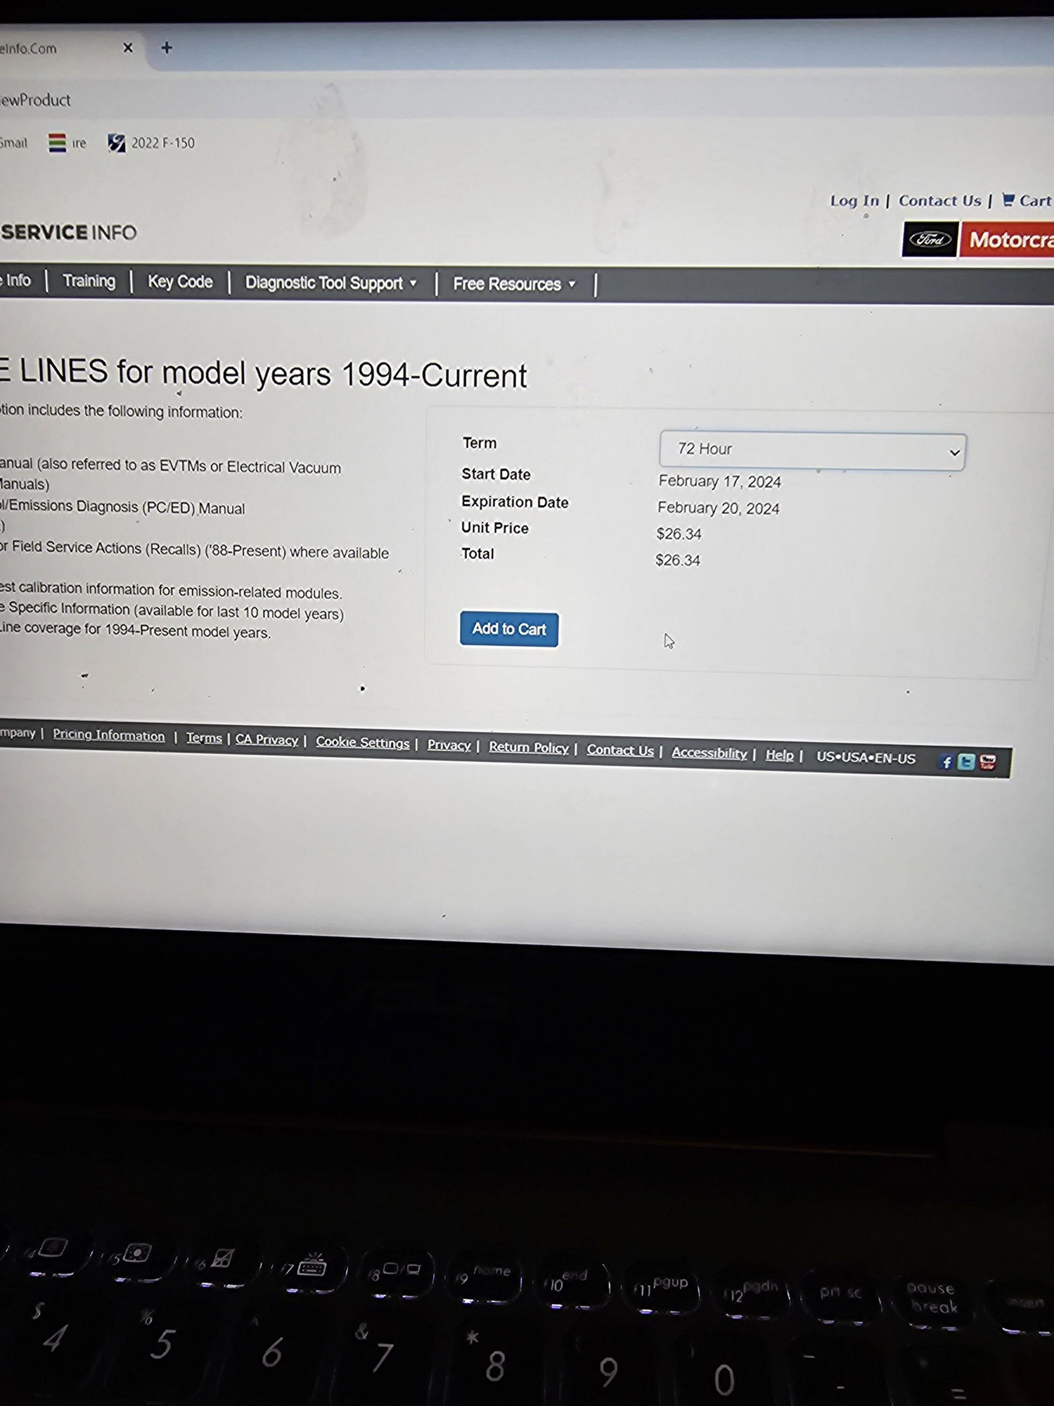Open Cookie Settings footer link
1054x1406 pixels.
362,742
